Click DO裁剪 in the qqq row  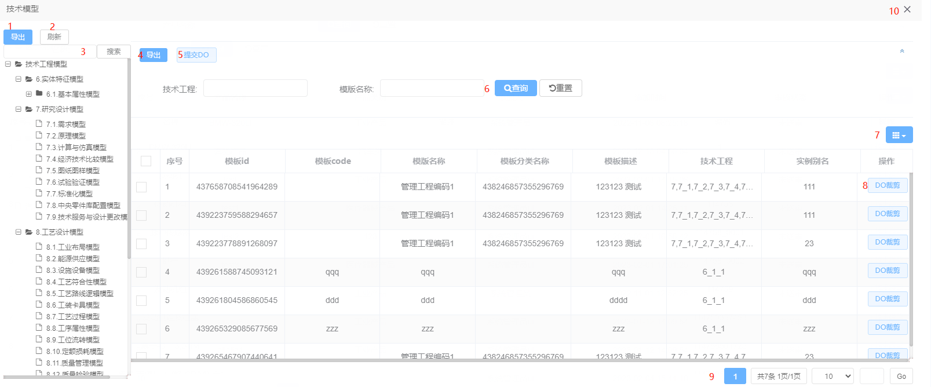pos(888,271)
